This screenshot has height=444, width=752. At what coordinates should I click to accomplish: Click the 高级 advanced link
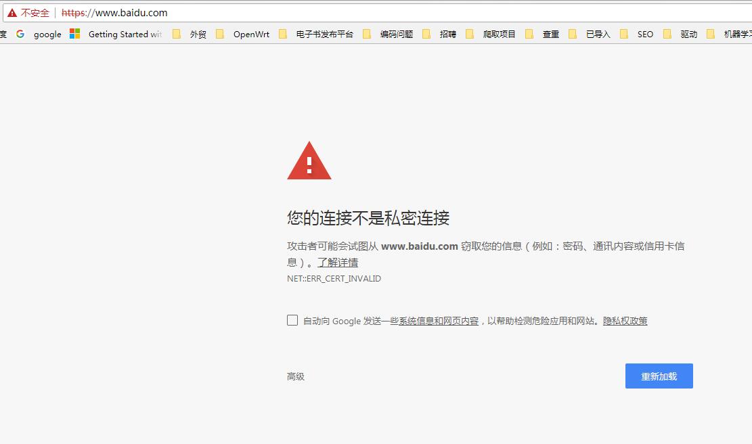(295, 376)
